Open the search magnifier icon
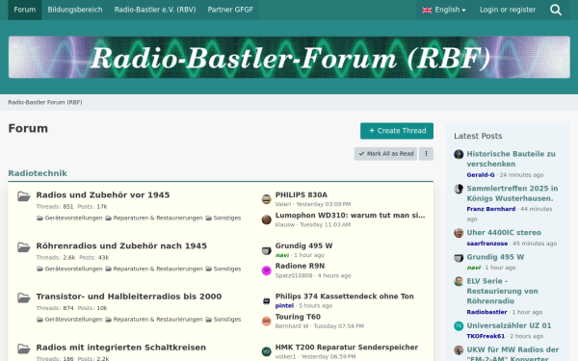This screenshot has width=578, height=361. click(x=556, y=10)
